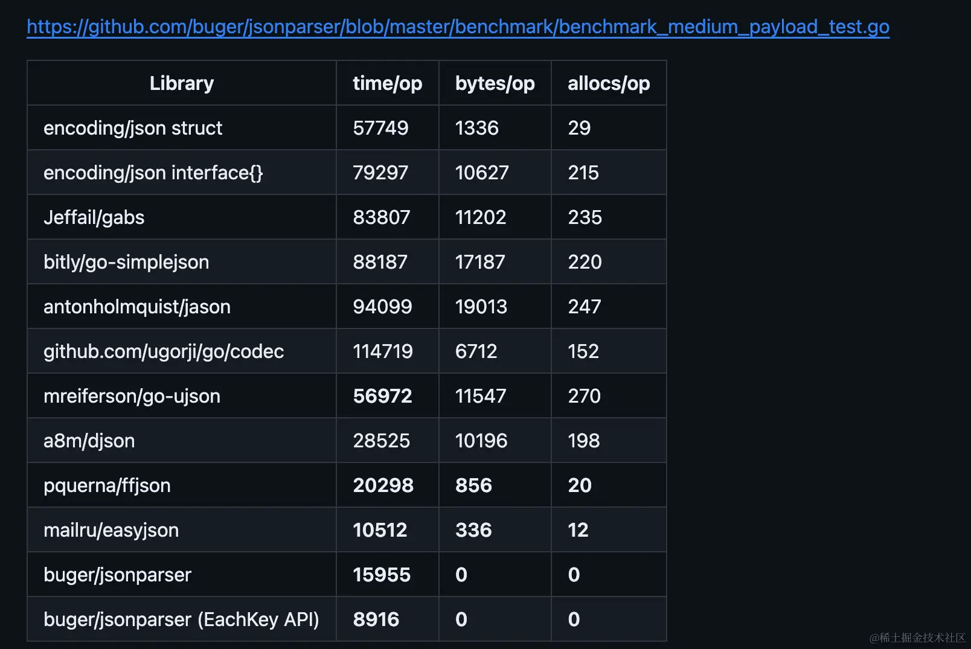Click the bytes/op column header
This screenshot has height=649, width=971.
point(495,83)
